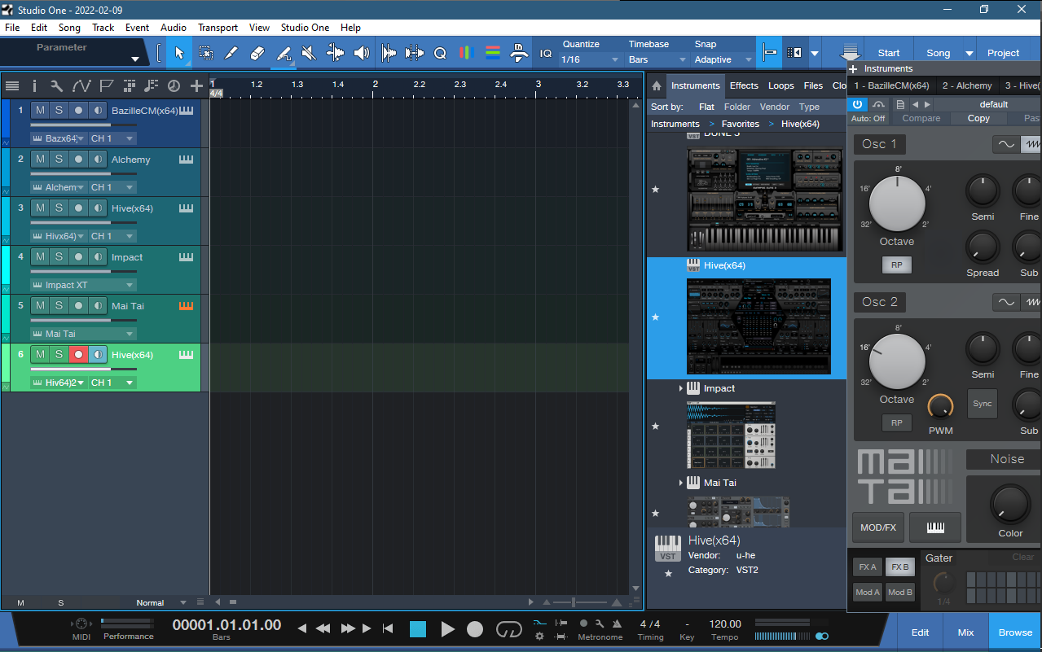Open the Timebase Bars dropdown
The height and width of the screenshot is (652, 1042).
[x=657, y=59]
